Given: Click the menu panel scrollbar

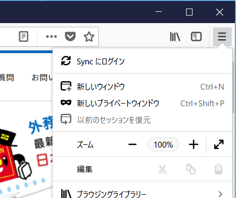Looking at the screenshot, I should (x=233, y=87).
